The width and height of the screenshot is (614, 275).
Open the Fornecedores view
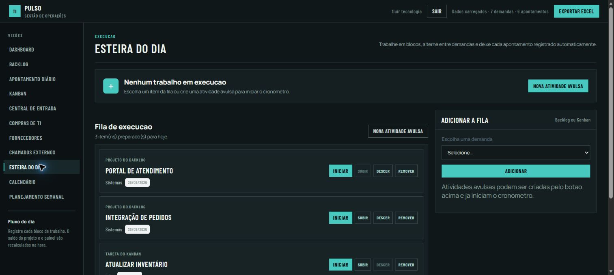point(26,138)
